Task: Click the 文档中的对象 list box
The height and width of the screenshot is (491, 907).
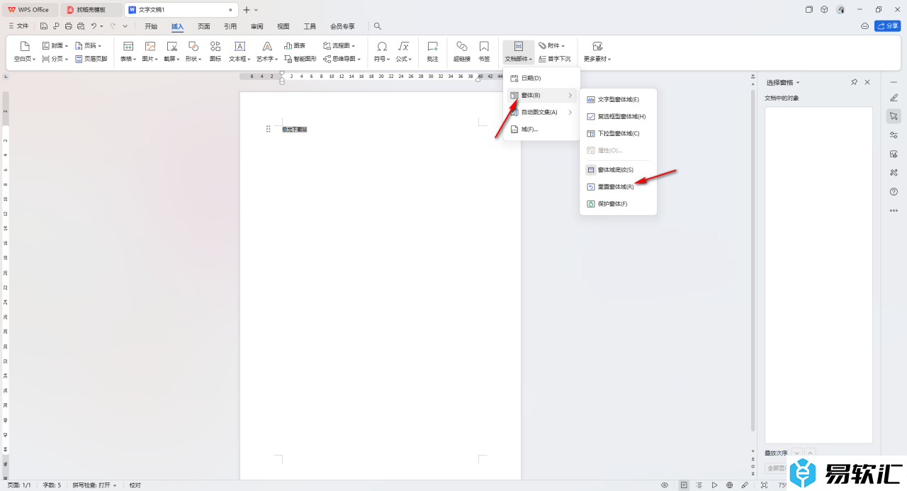Action: [x=818, y=274]
